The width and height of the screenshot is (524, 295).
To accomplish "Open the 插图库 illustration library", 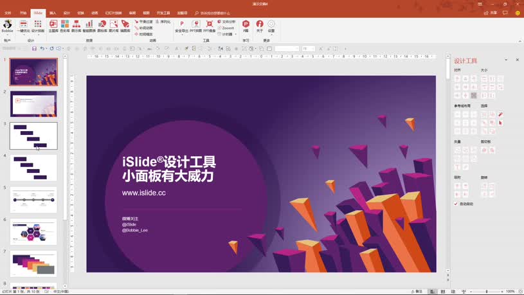I will pyautogui.click(x=125, y=26).
